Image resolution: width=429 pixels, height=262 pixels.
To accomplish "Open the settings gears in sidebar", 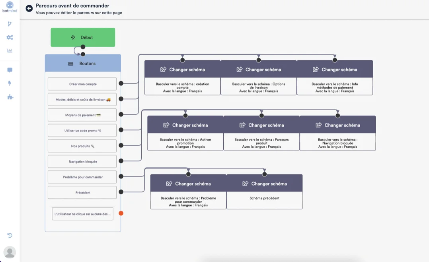I will [x=10, y=37].
